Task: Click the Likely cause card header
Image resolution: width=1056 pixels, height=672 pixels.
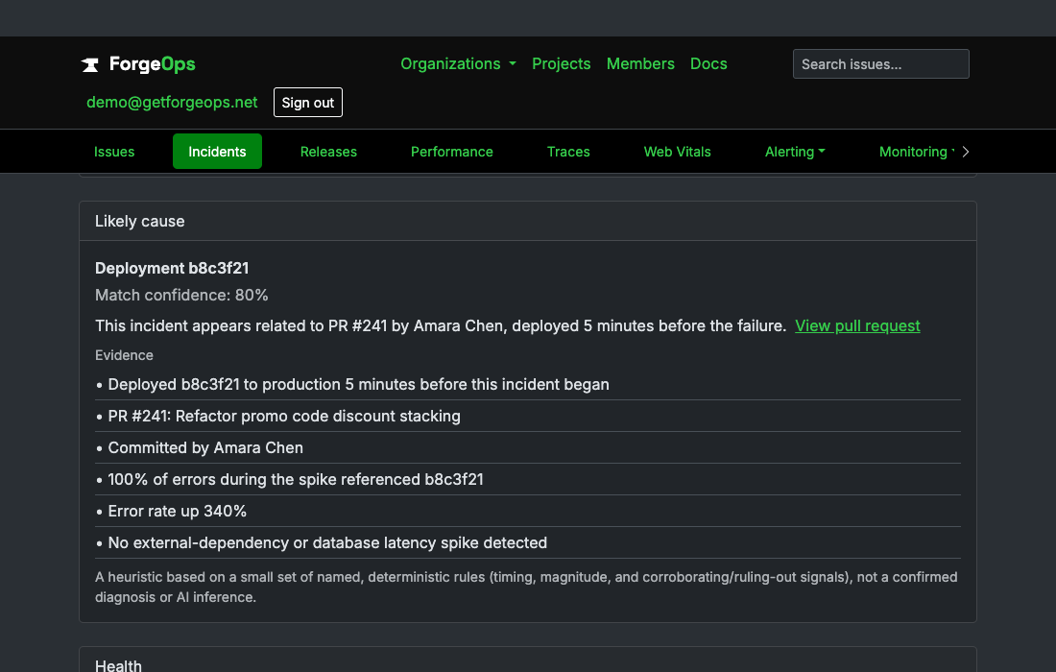Action: [528, 221]
